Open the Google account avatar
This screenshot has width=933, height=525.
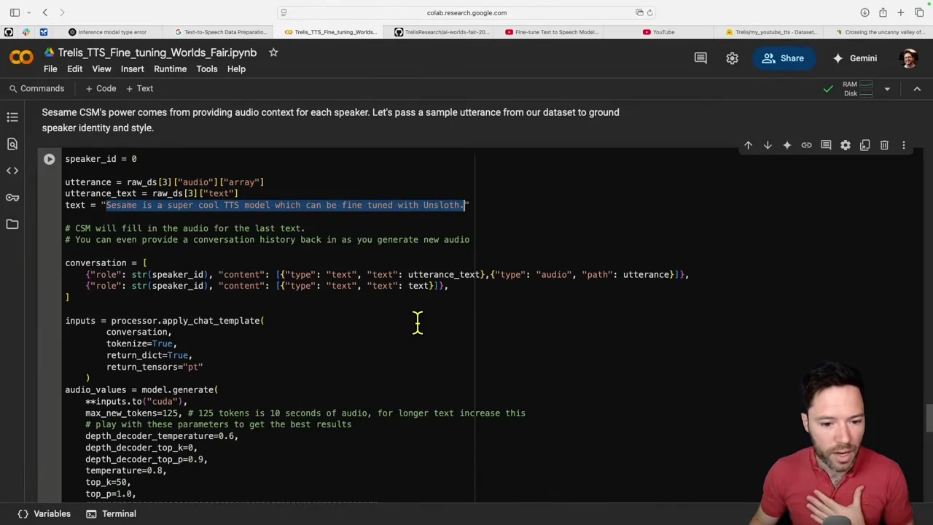909,58
